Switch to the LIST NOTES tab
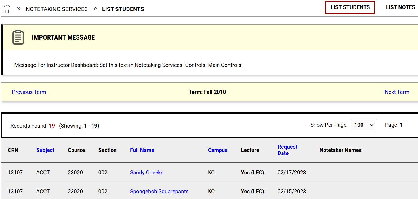Image resolution: width=418 pixels, height=199 pixels. (400, 7)
